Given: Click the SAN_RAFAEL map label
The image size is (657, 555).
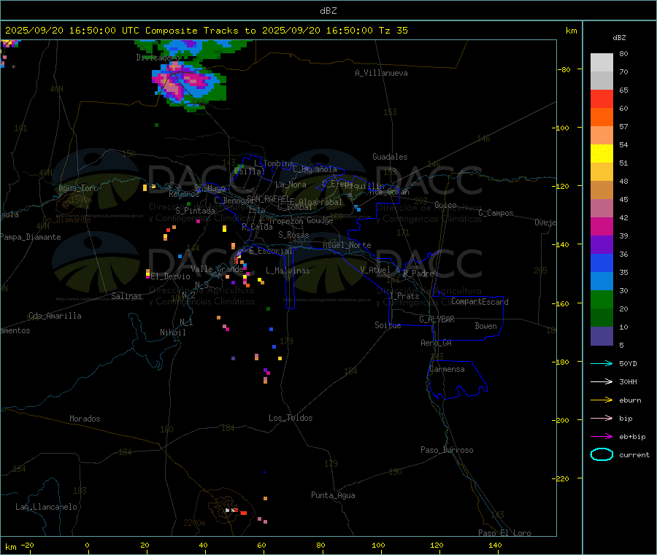Looking at the screenshot, I should pyautogui.click(x=268, y=198).
